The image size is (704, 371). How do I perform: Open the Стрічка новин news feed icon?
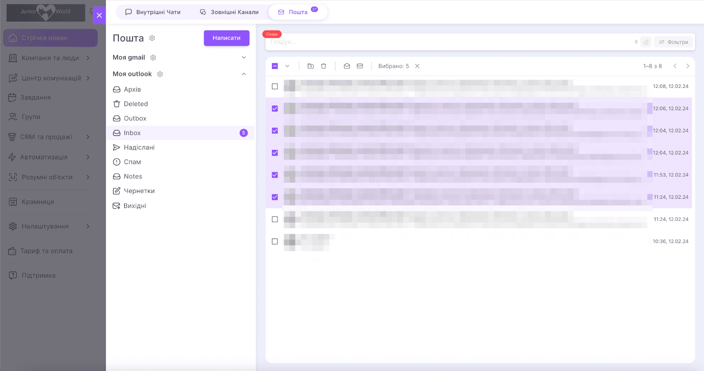tap(13, 38)
